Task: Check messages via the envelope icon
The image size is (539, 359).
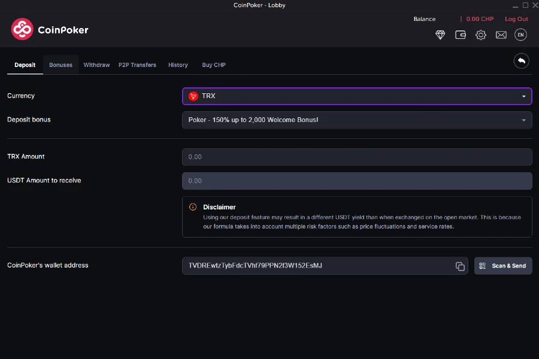Action: click(x=501, y=35)
